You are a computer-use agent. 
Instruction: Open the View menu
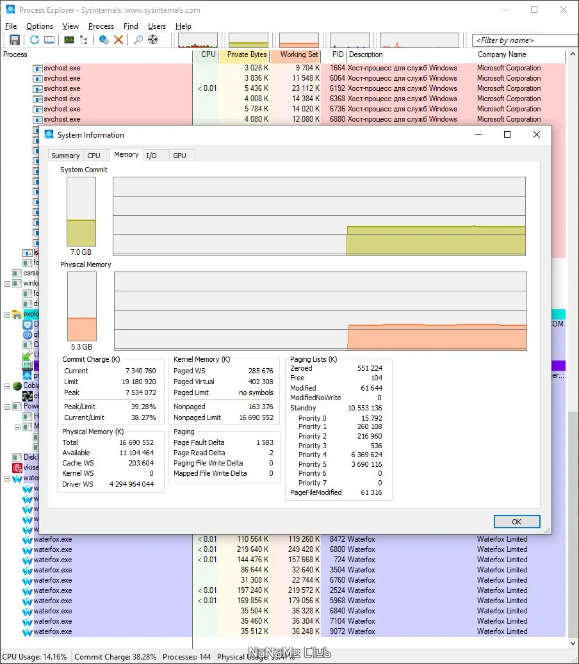coord(70,26)
